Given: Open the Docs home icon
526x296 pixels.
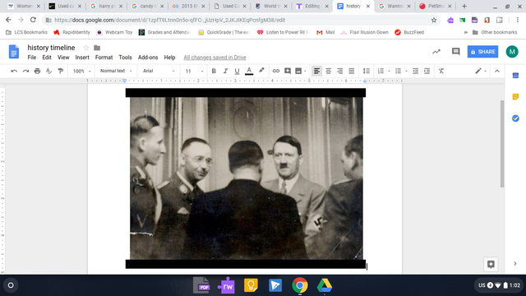Looking at the screenshot, I should [14, 52].
